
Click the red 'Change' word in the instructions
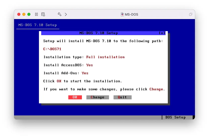[x=156, y=89]
